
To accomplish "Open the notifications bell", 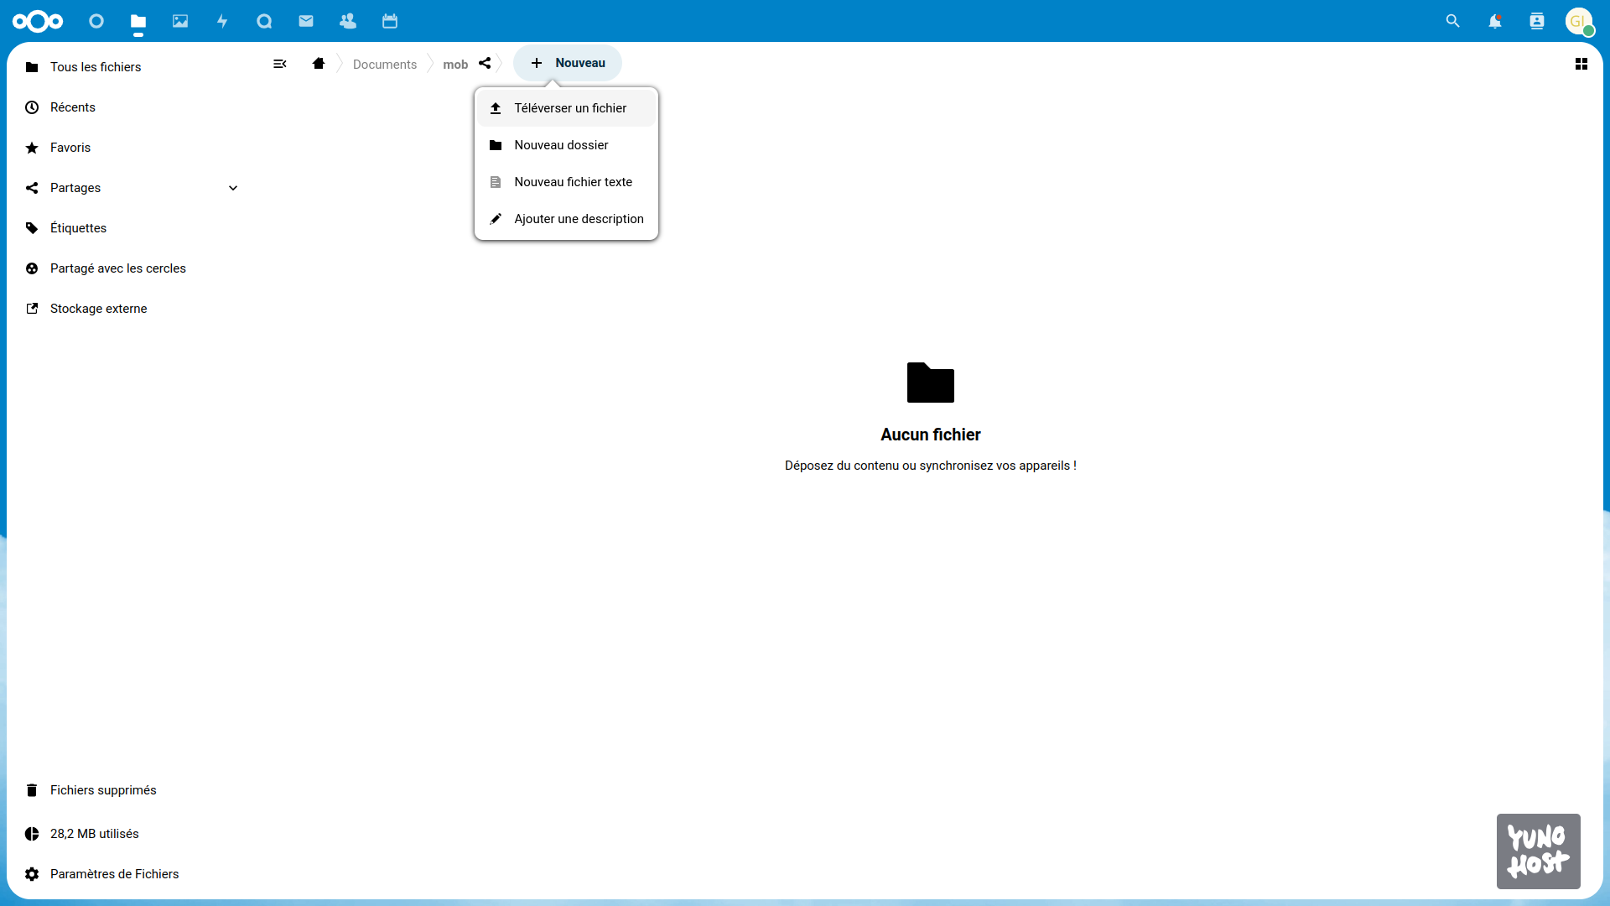I will click(1494, 21).
